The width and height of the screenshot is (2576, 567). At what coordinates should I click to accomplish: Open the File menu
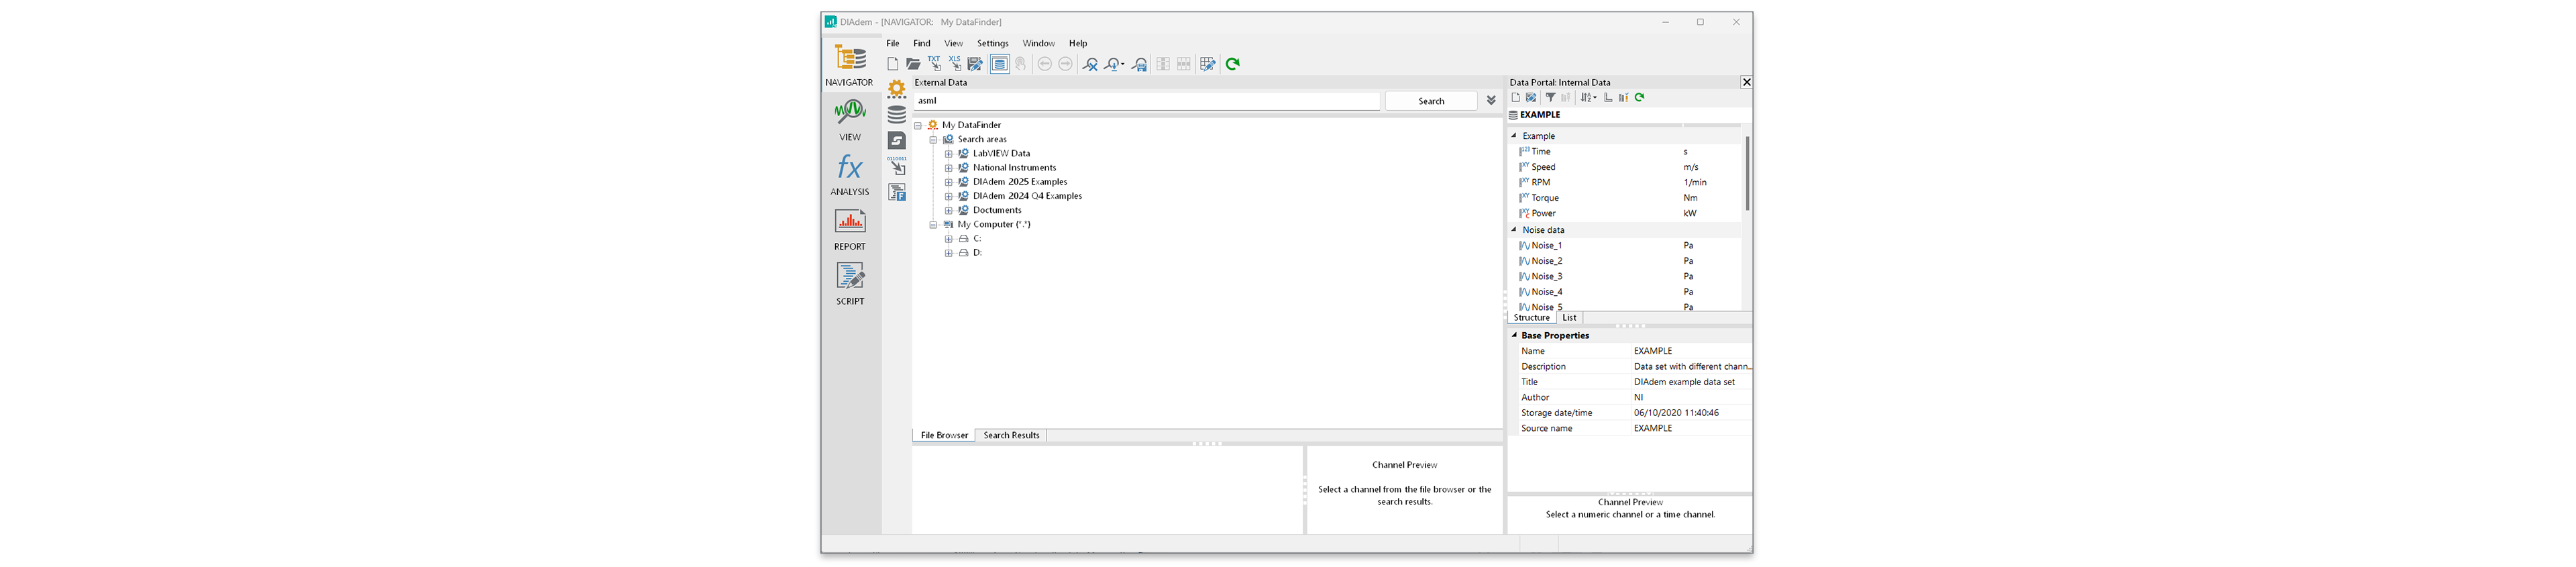893,44
